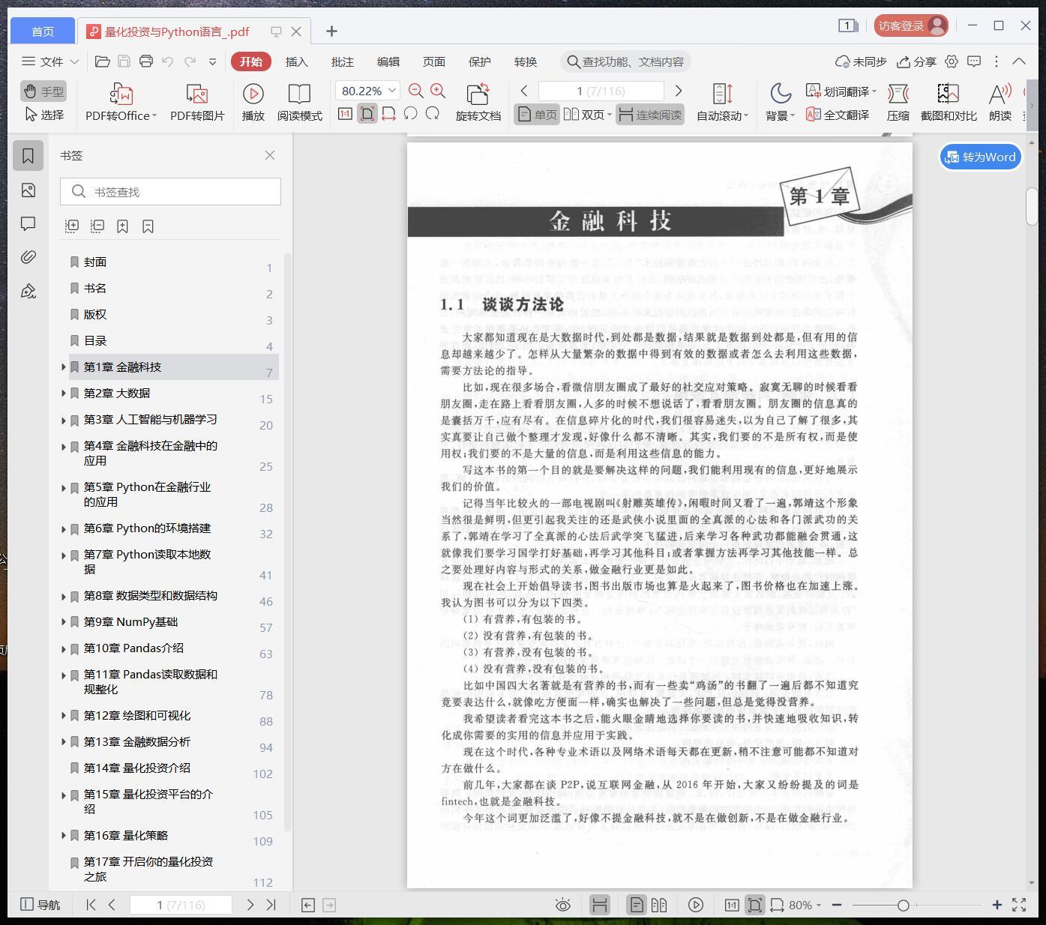Open the auto scroll dropdown
Screen dimensions: 1046x925
[722, 115]
